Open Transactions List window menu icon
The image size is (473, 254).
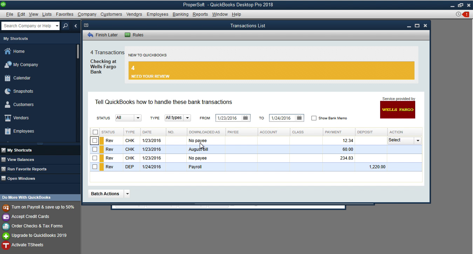86,25
